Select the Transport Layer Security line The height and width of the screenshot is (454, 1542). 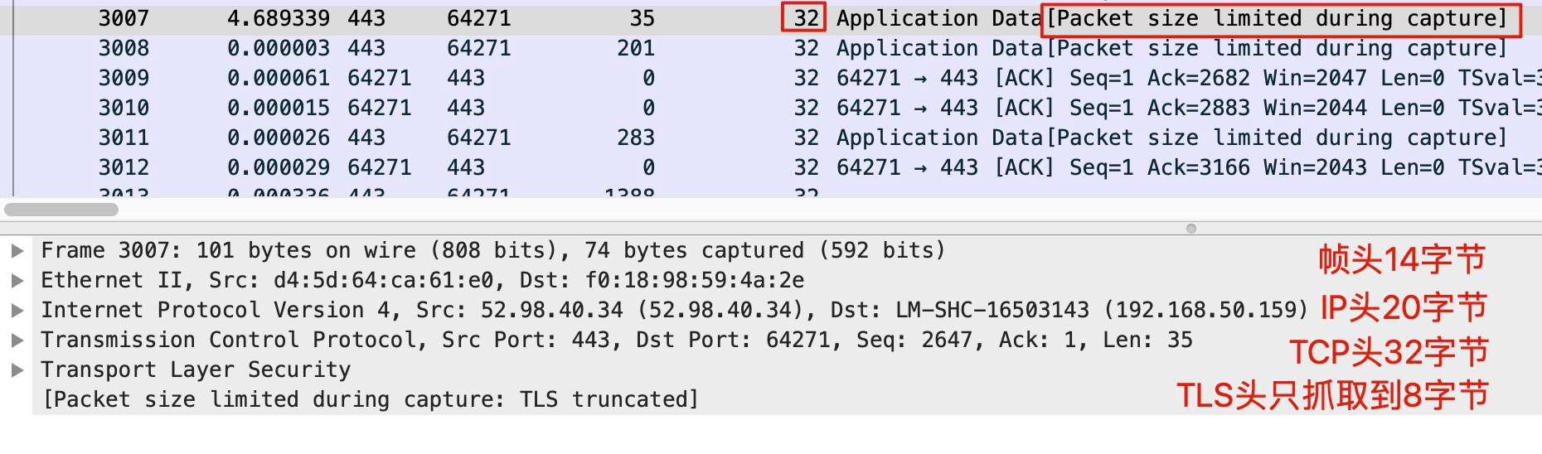[x=196, y=370]
